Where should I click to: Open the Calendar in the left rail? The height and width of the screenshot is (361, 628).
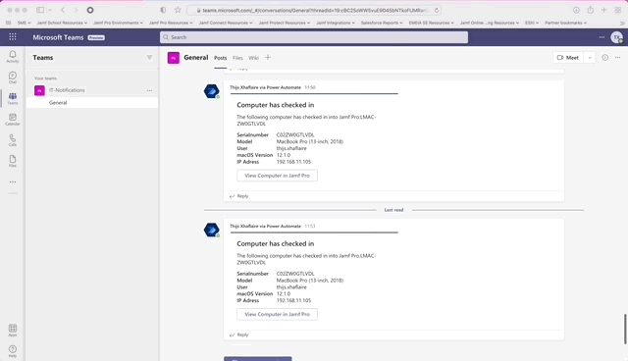click(x=13, y=119)
